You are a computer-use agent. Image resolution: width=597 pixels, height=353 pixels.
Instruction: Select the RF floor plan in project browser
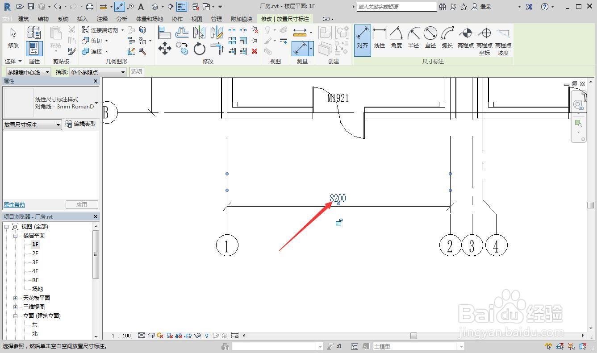[x=35, y=280]
